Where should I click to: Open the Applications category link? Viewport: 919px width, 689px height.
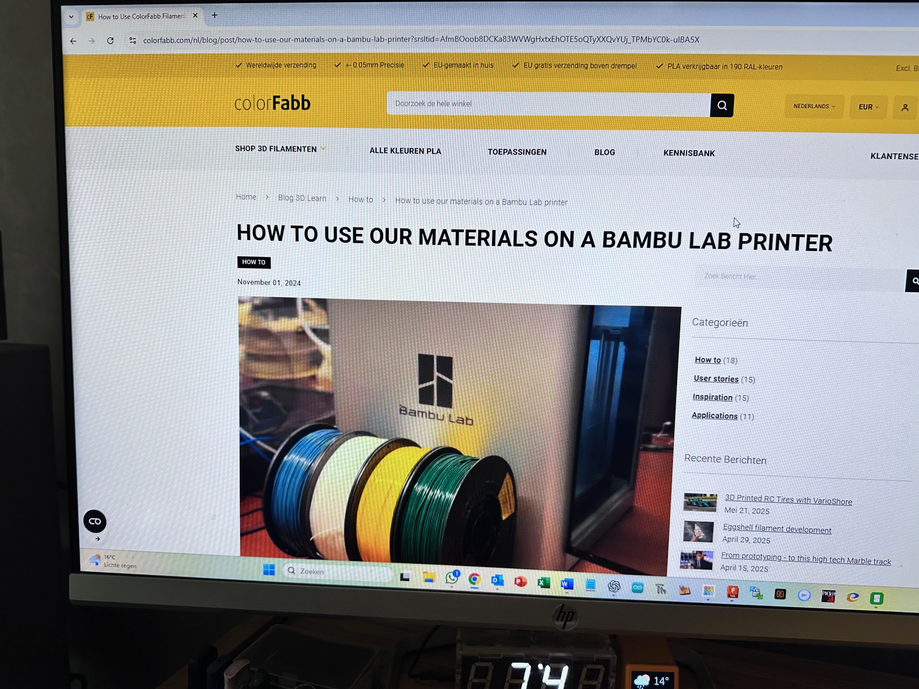[714, 416]
